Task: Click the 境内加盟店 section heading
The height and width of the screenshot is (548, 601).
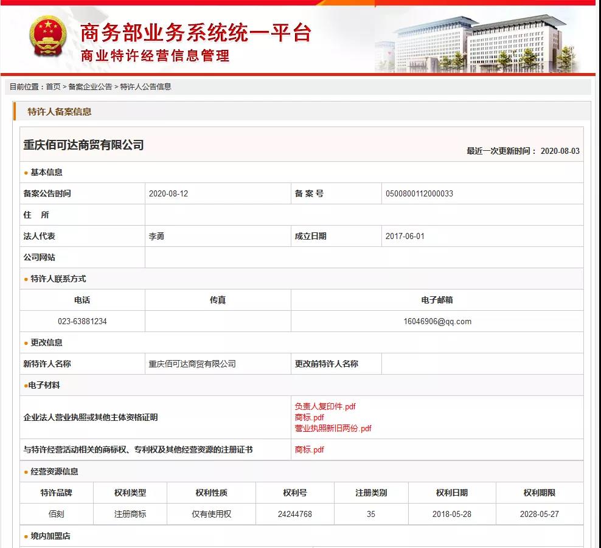Action: [50, 536]
